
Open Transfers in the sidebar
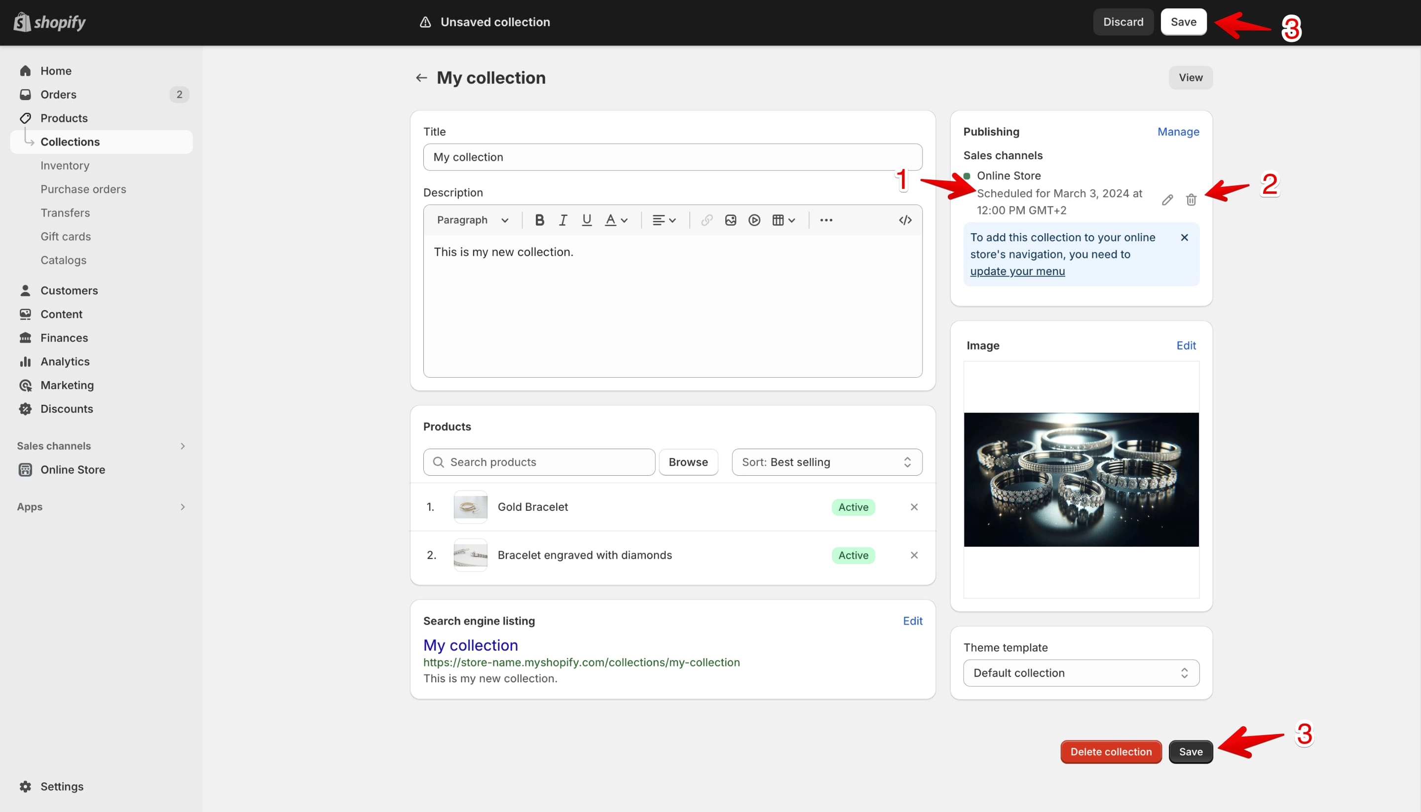[102, 213]
